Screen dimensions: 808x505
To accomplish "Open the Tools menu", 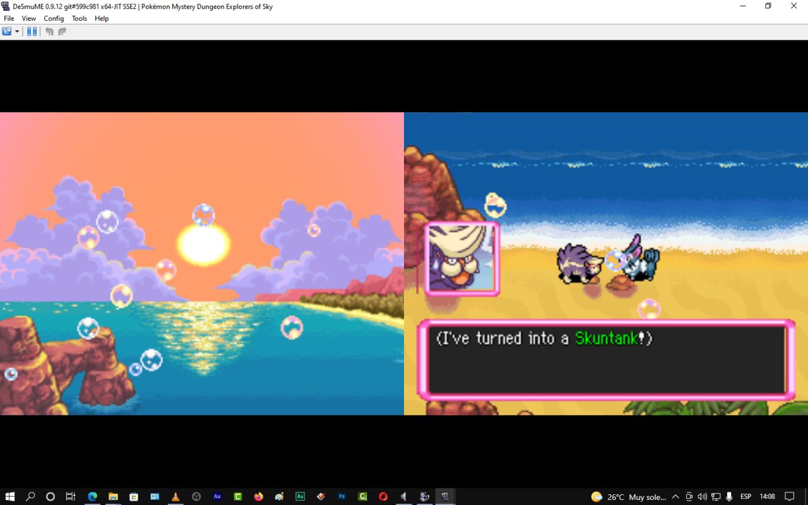I will [x=80, y=18].
